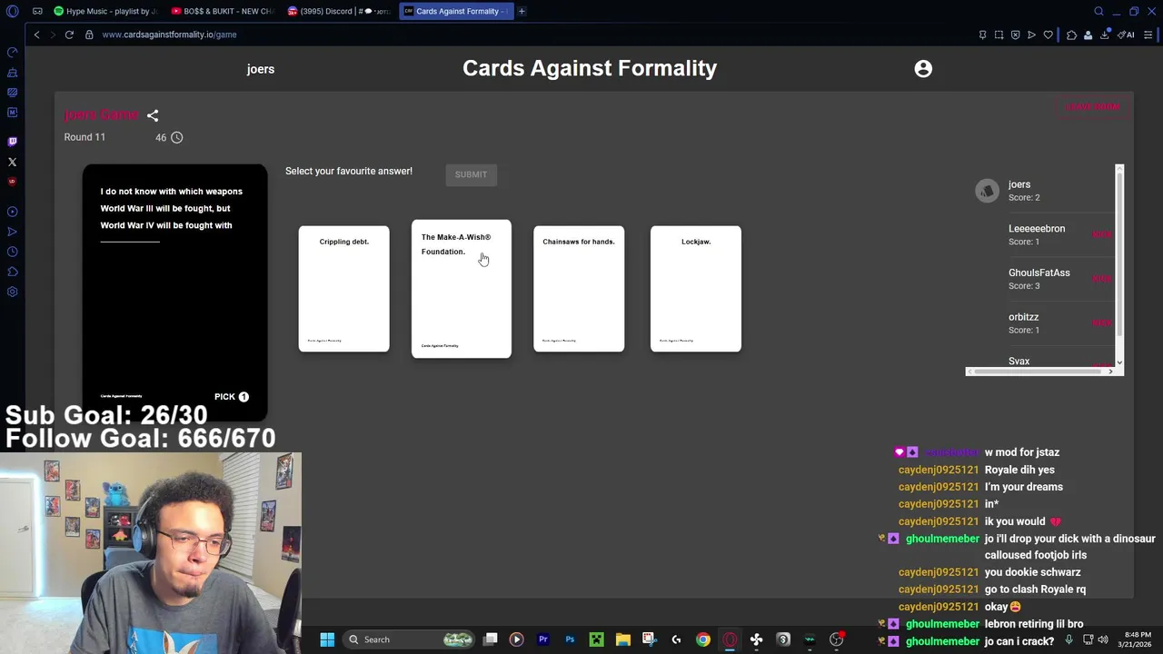The height and width of the screenshot is (654, 1163).
Task: Click the search tabs magnifier icon
Action: 1098,11
